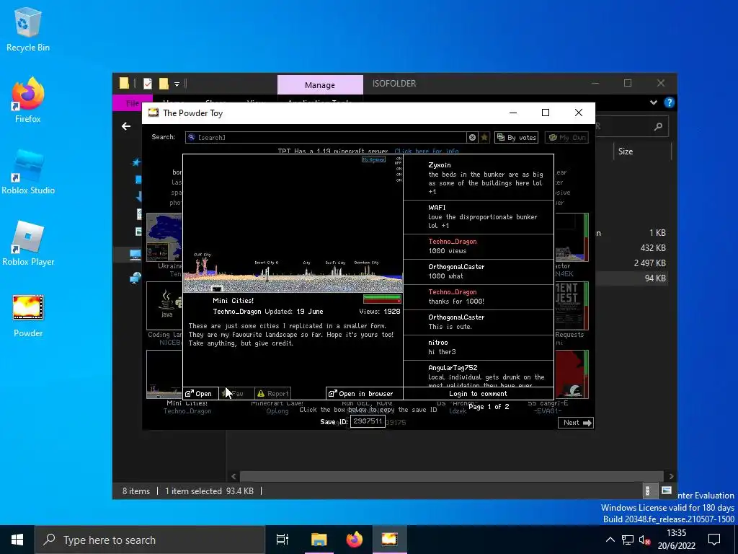Open the Mini Cities! save

click(200, 393)
